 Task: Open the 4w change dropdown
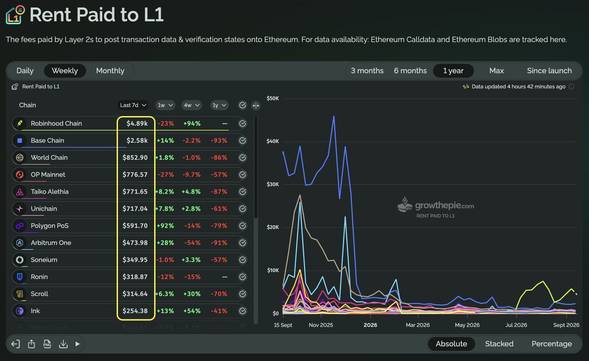pos(191,105)
